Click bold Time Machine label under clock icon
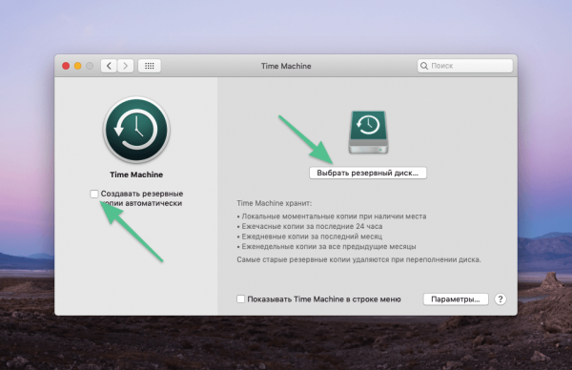 click(136, 175)
